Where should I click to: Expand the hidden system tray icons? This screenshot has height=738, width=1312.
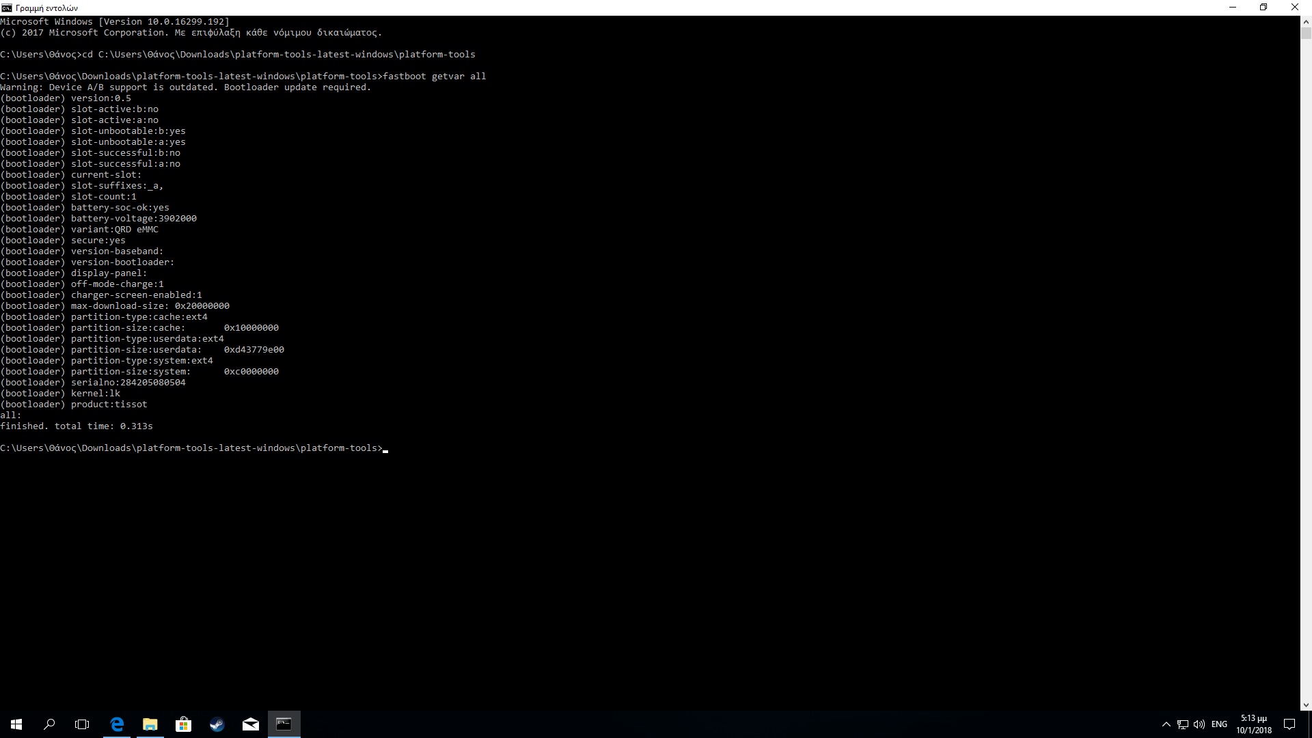[1166, 724]
